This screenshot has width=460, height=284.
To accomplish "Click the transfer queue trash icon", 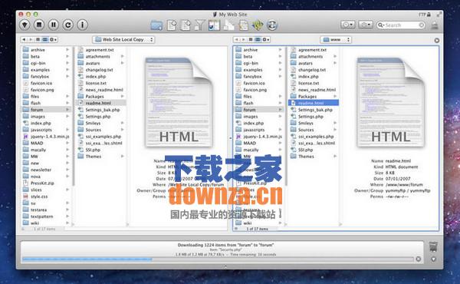I will [433, 246].
